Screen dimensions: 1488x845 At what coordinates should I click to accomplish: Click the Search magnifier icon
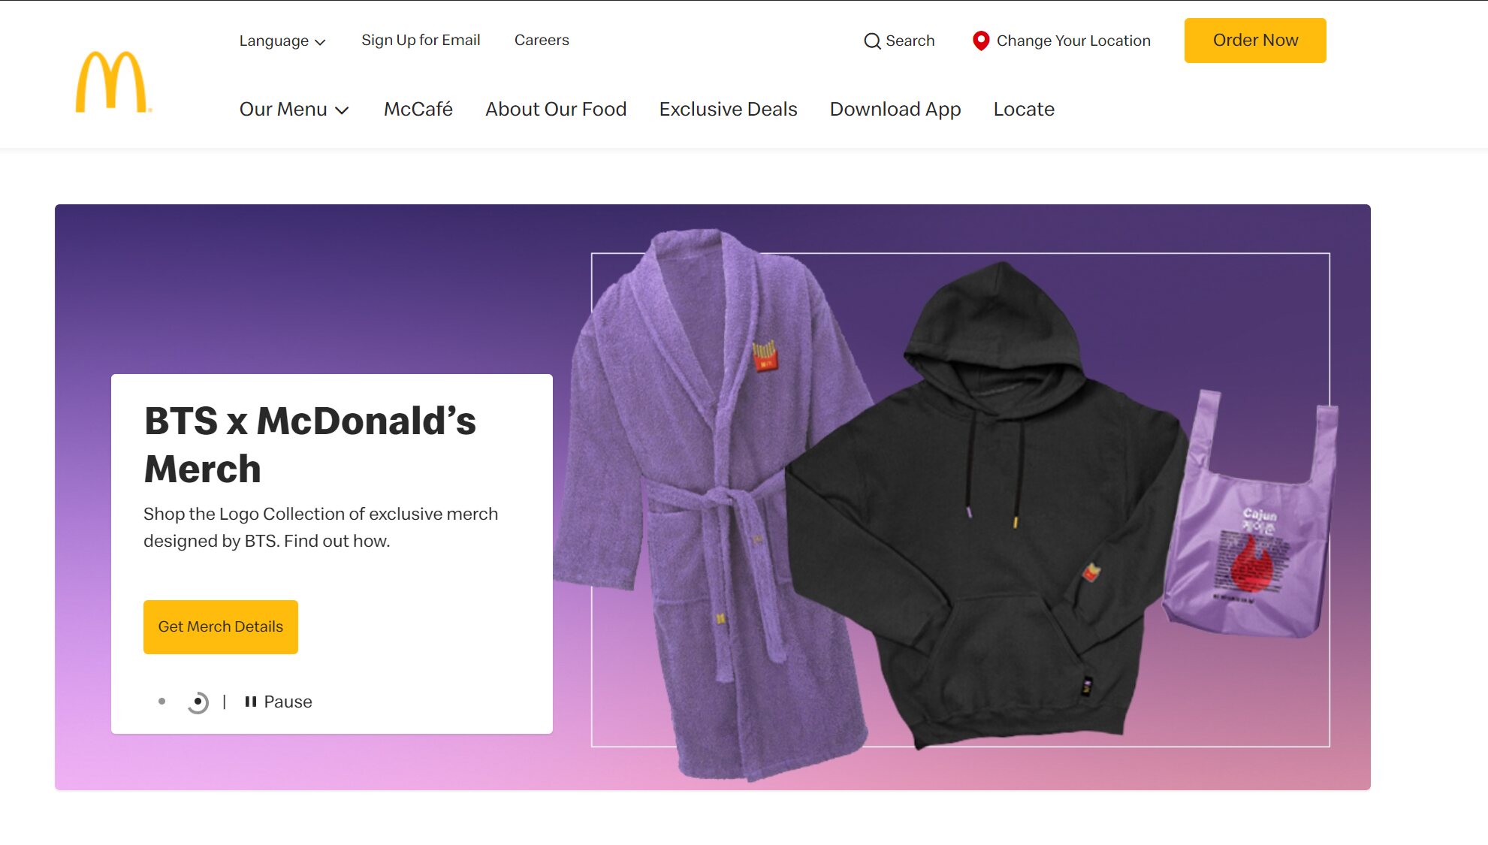pos(872,41)
